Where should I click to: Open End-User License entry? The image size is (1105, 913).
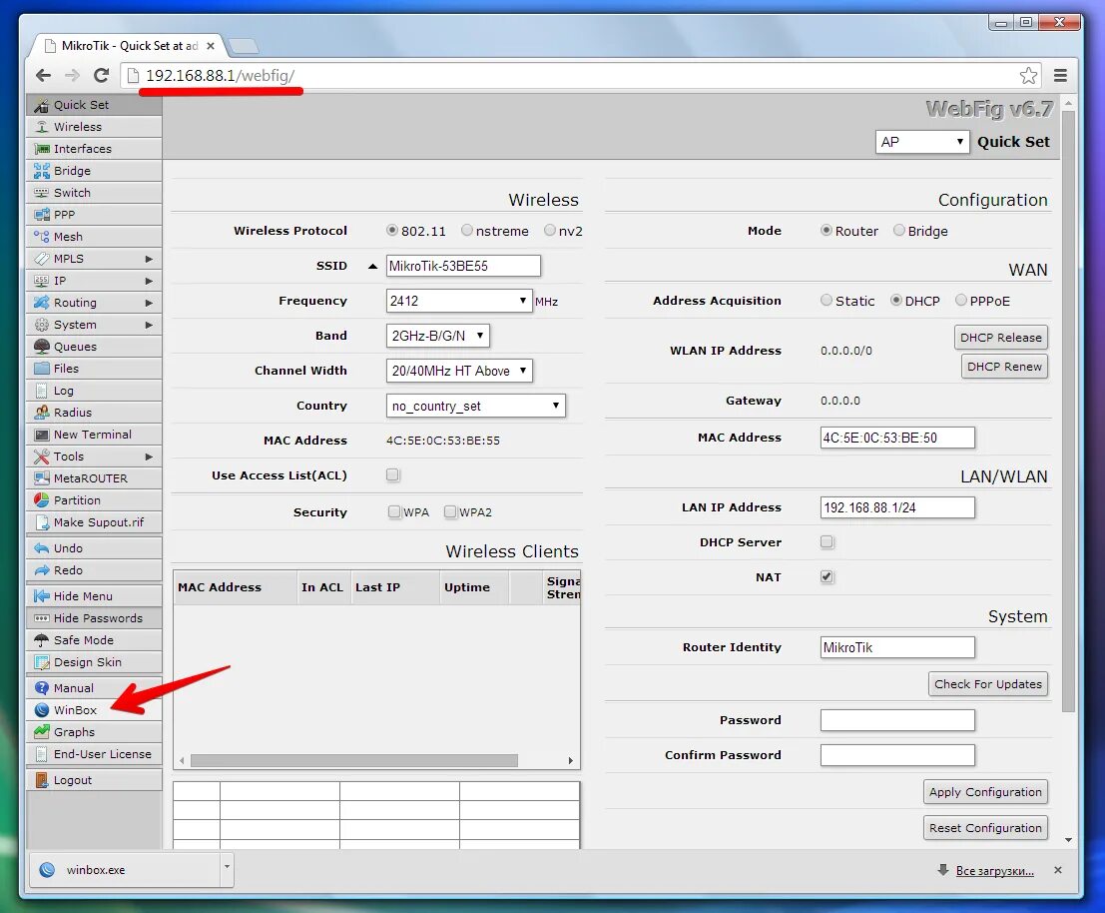click(x=94, y=753)
